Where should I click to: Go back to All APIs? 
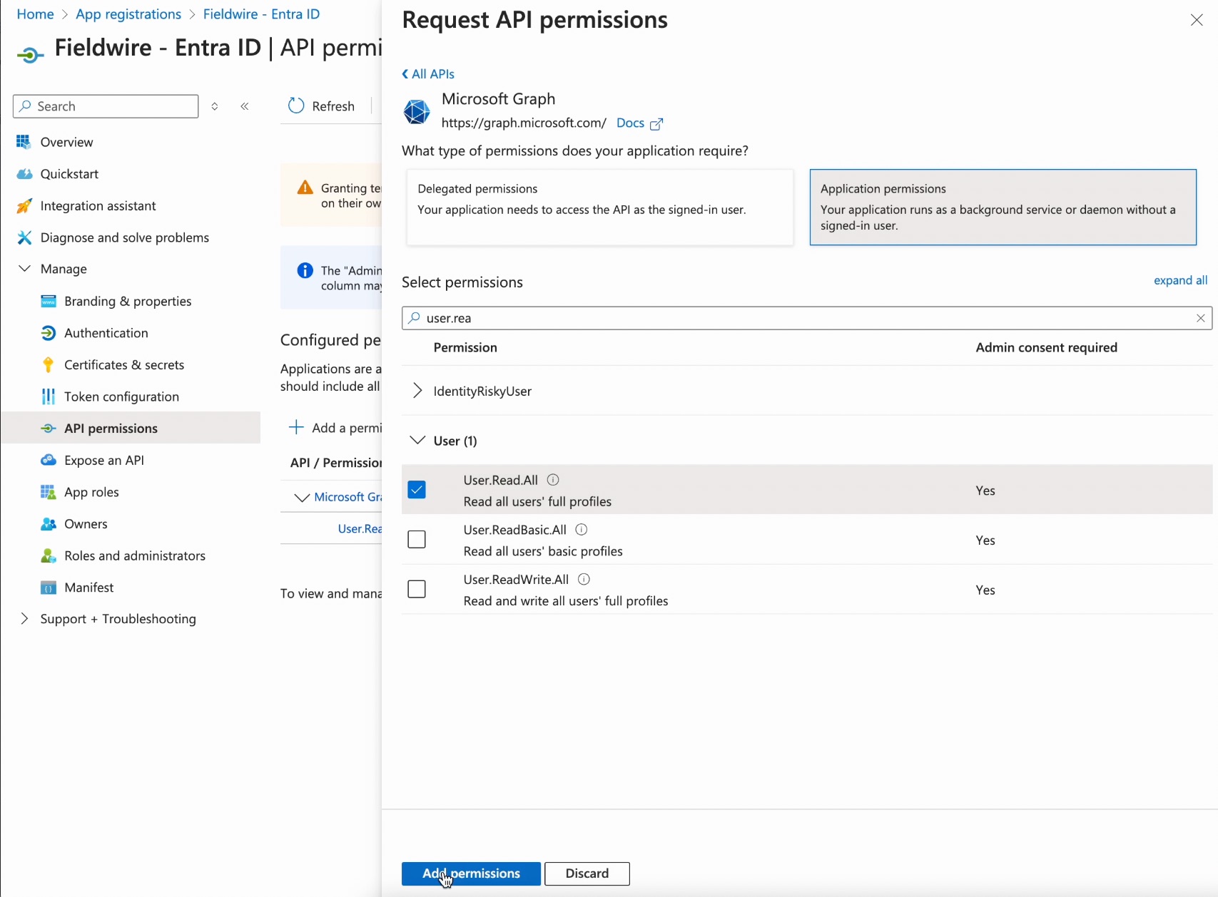(x=427, y=74)
